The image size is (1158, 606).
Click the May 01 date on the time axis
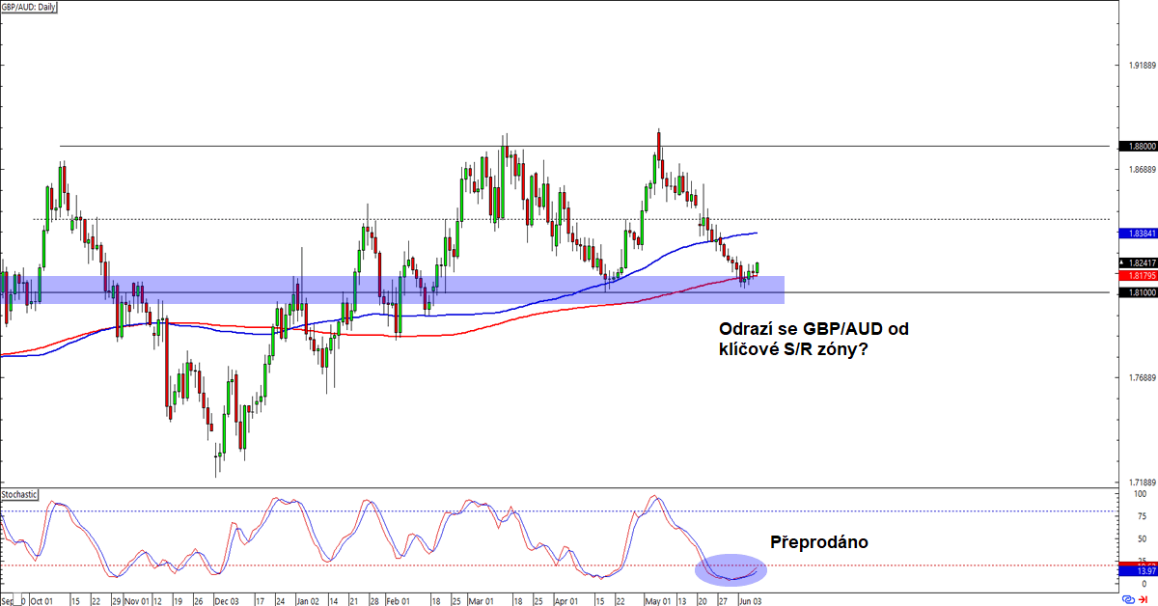coord(660,600)
